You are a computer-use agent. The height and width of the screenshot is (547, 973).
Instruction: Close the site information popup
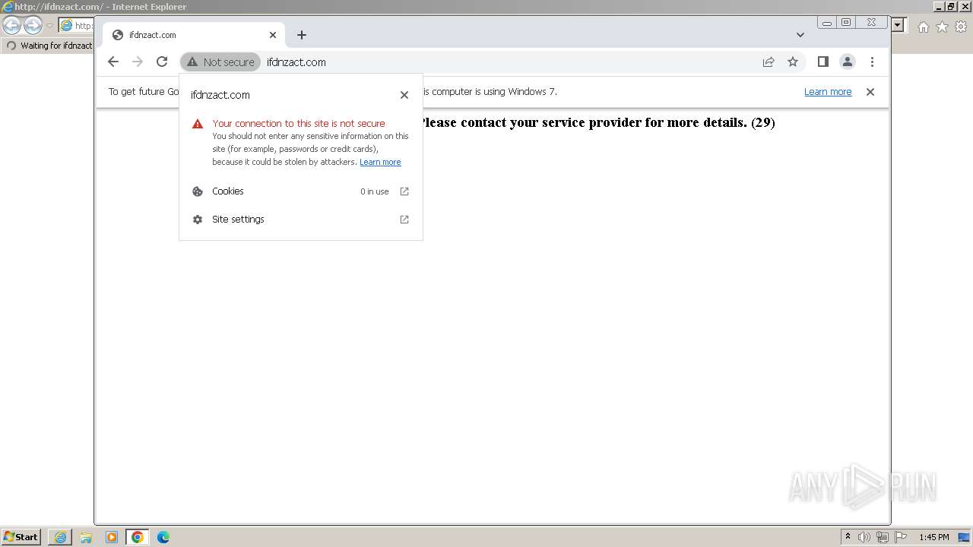point(404,95)
